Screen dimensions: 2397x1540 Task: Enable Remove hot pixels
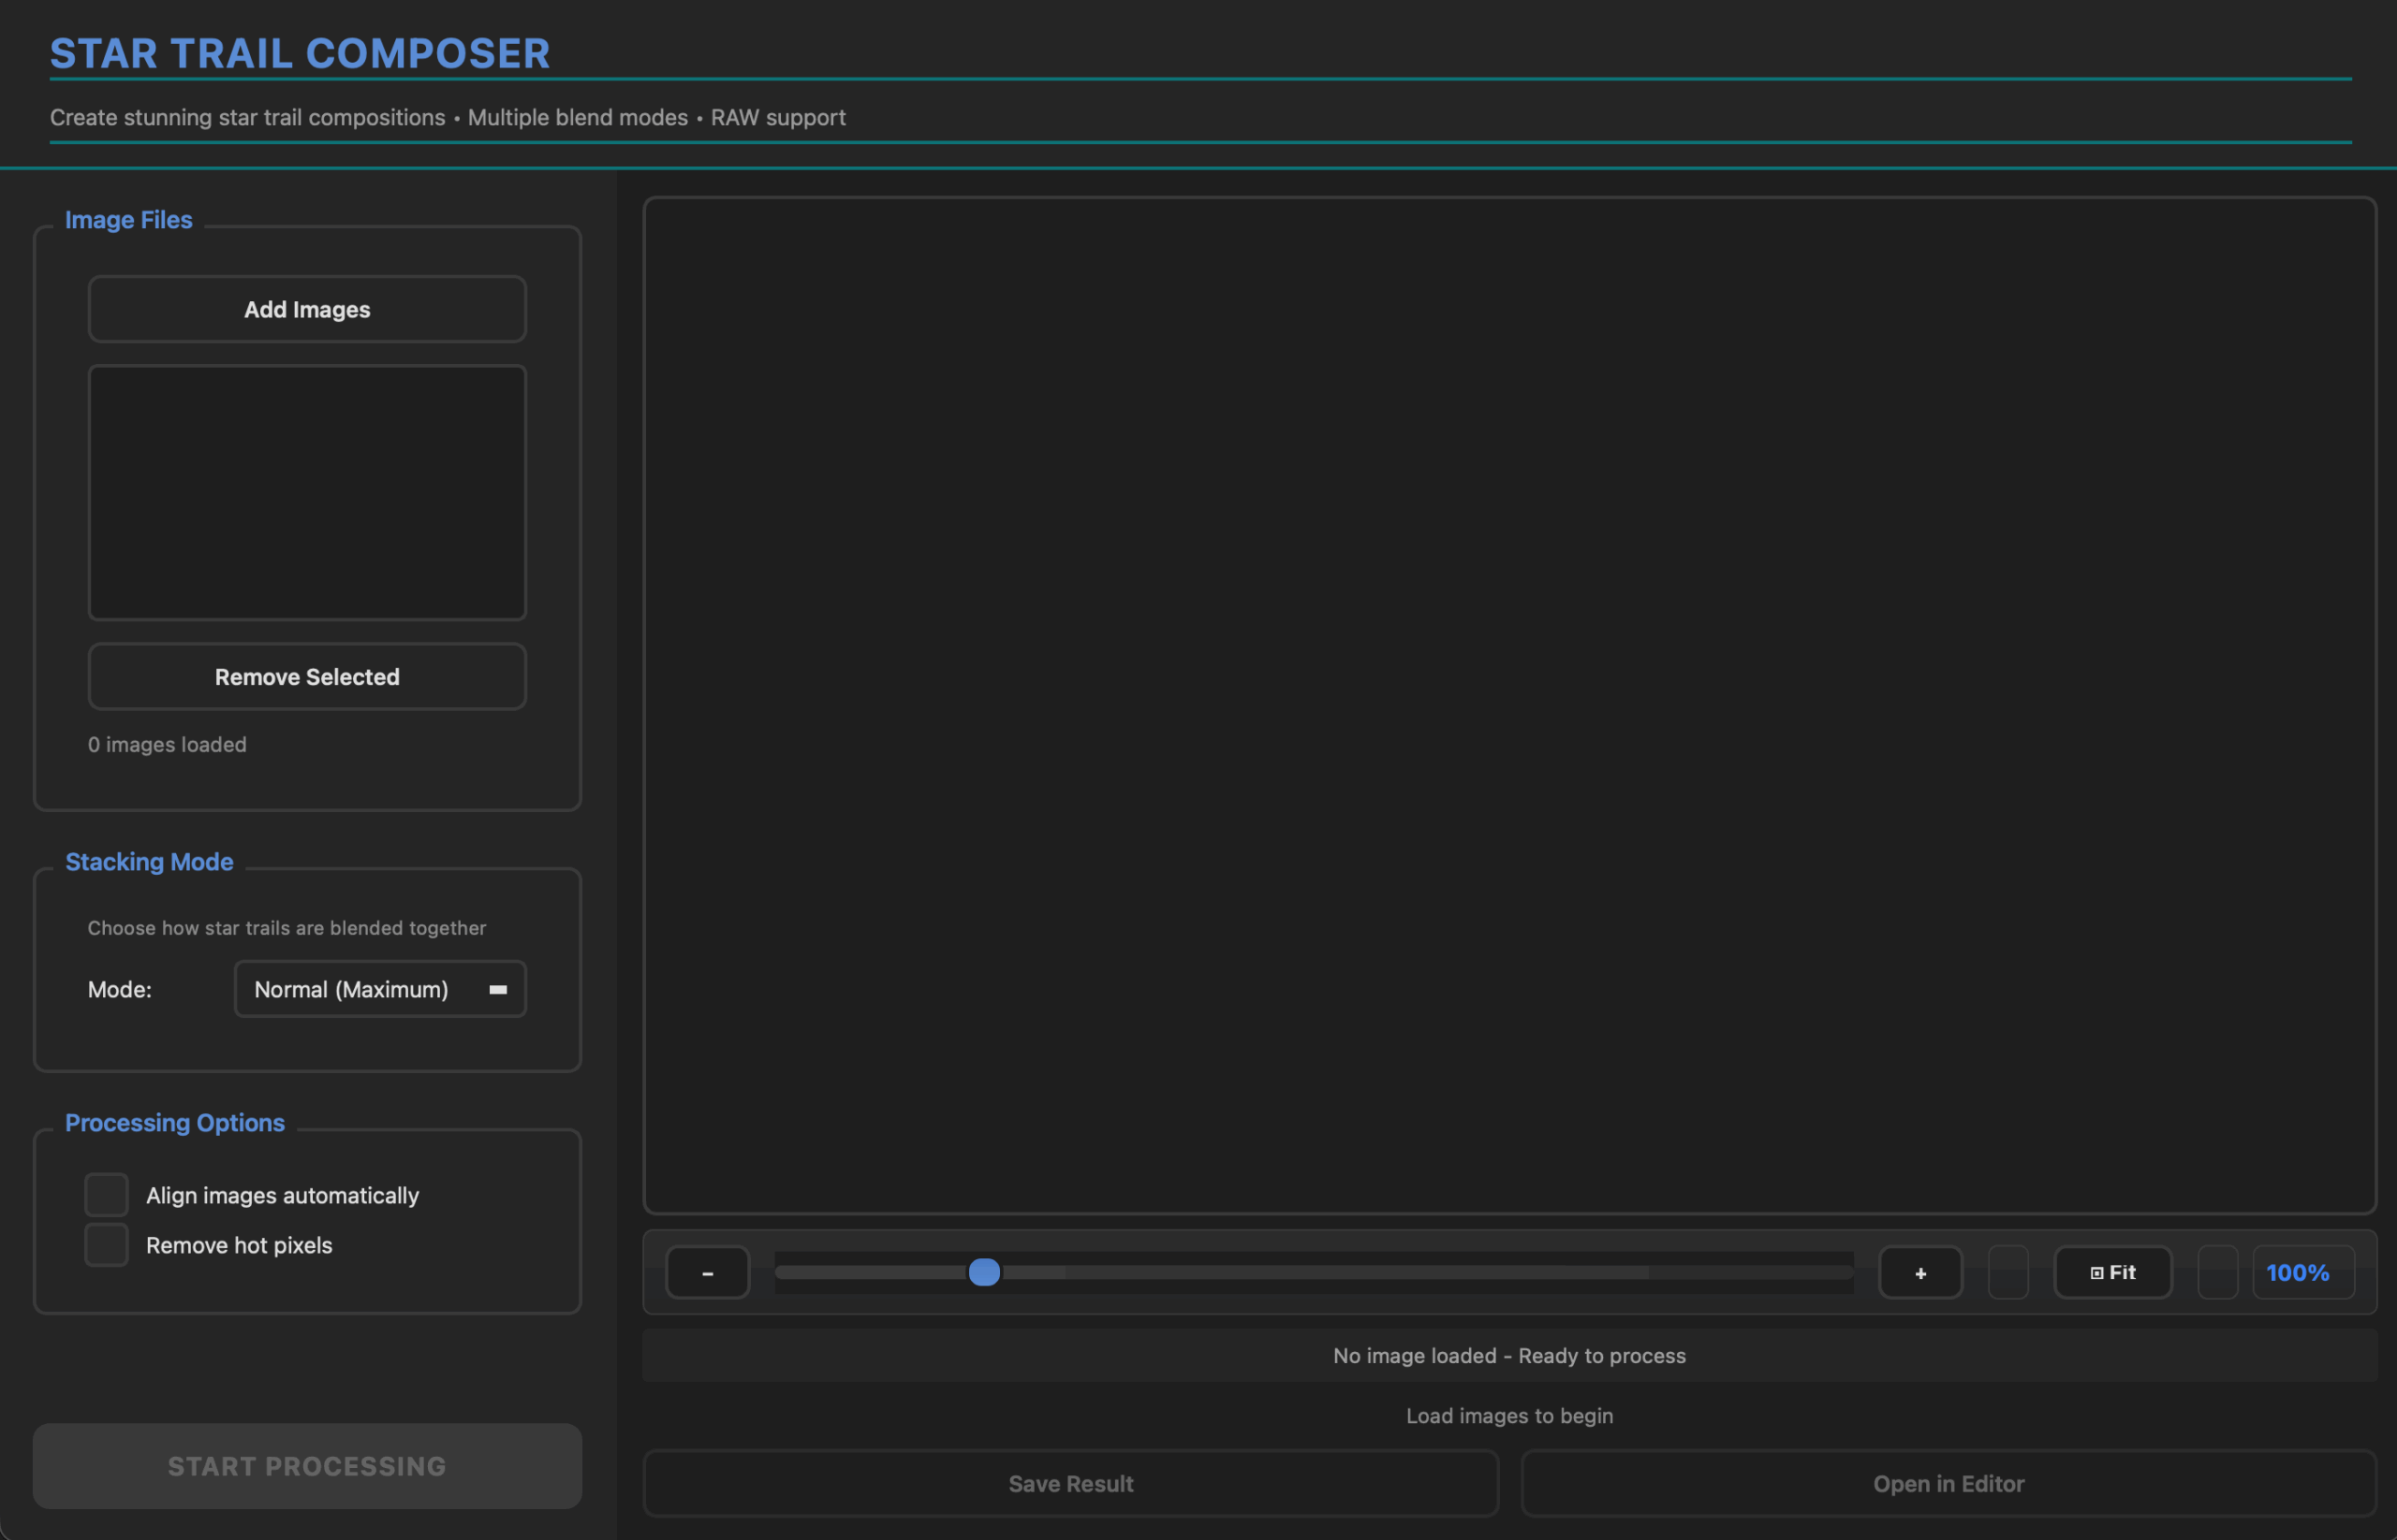coord(105,1244)
